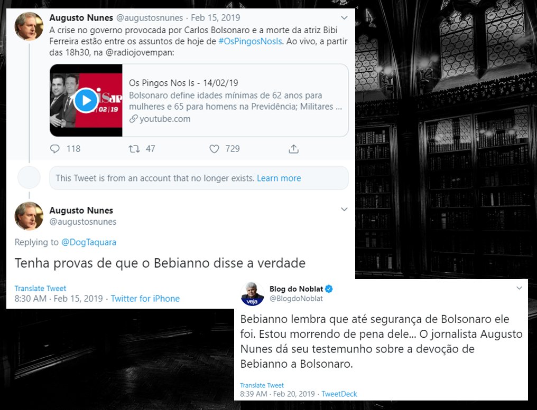Click Blog do Noblat verified badge
Viewport: 537px width, 410px height.
(329, 289)
